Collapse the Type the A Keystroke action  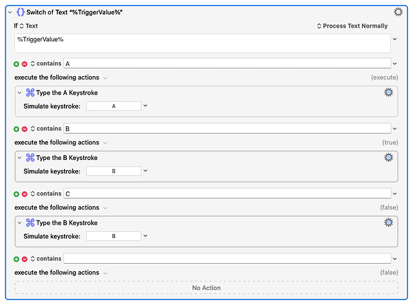point(20,93)
